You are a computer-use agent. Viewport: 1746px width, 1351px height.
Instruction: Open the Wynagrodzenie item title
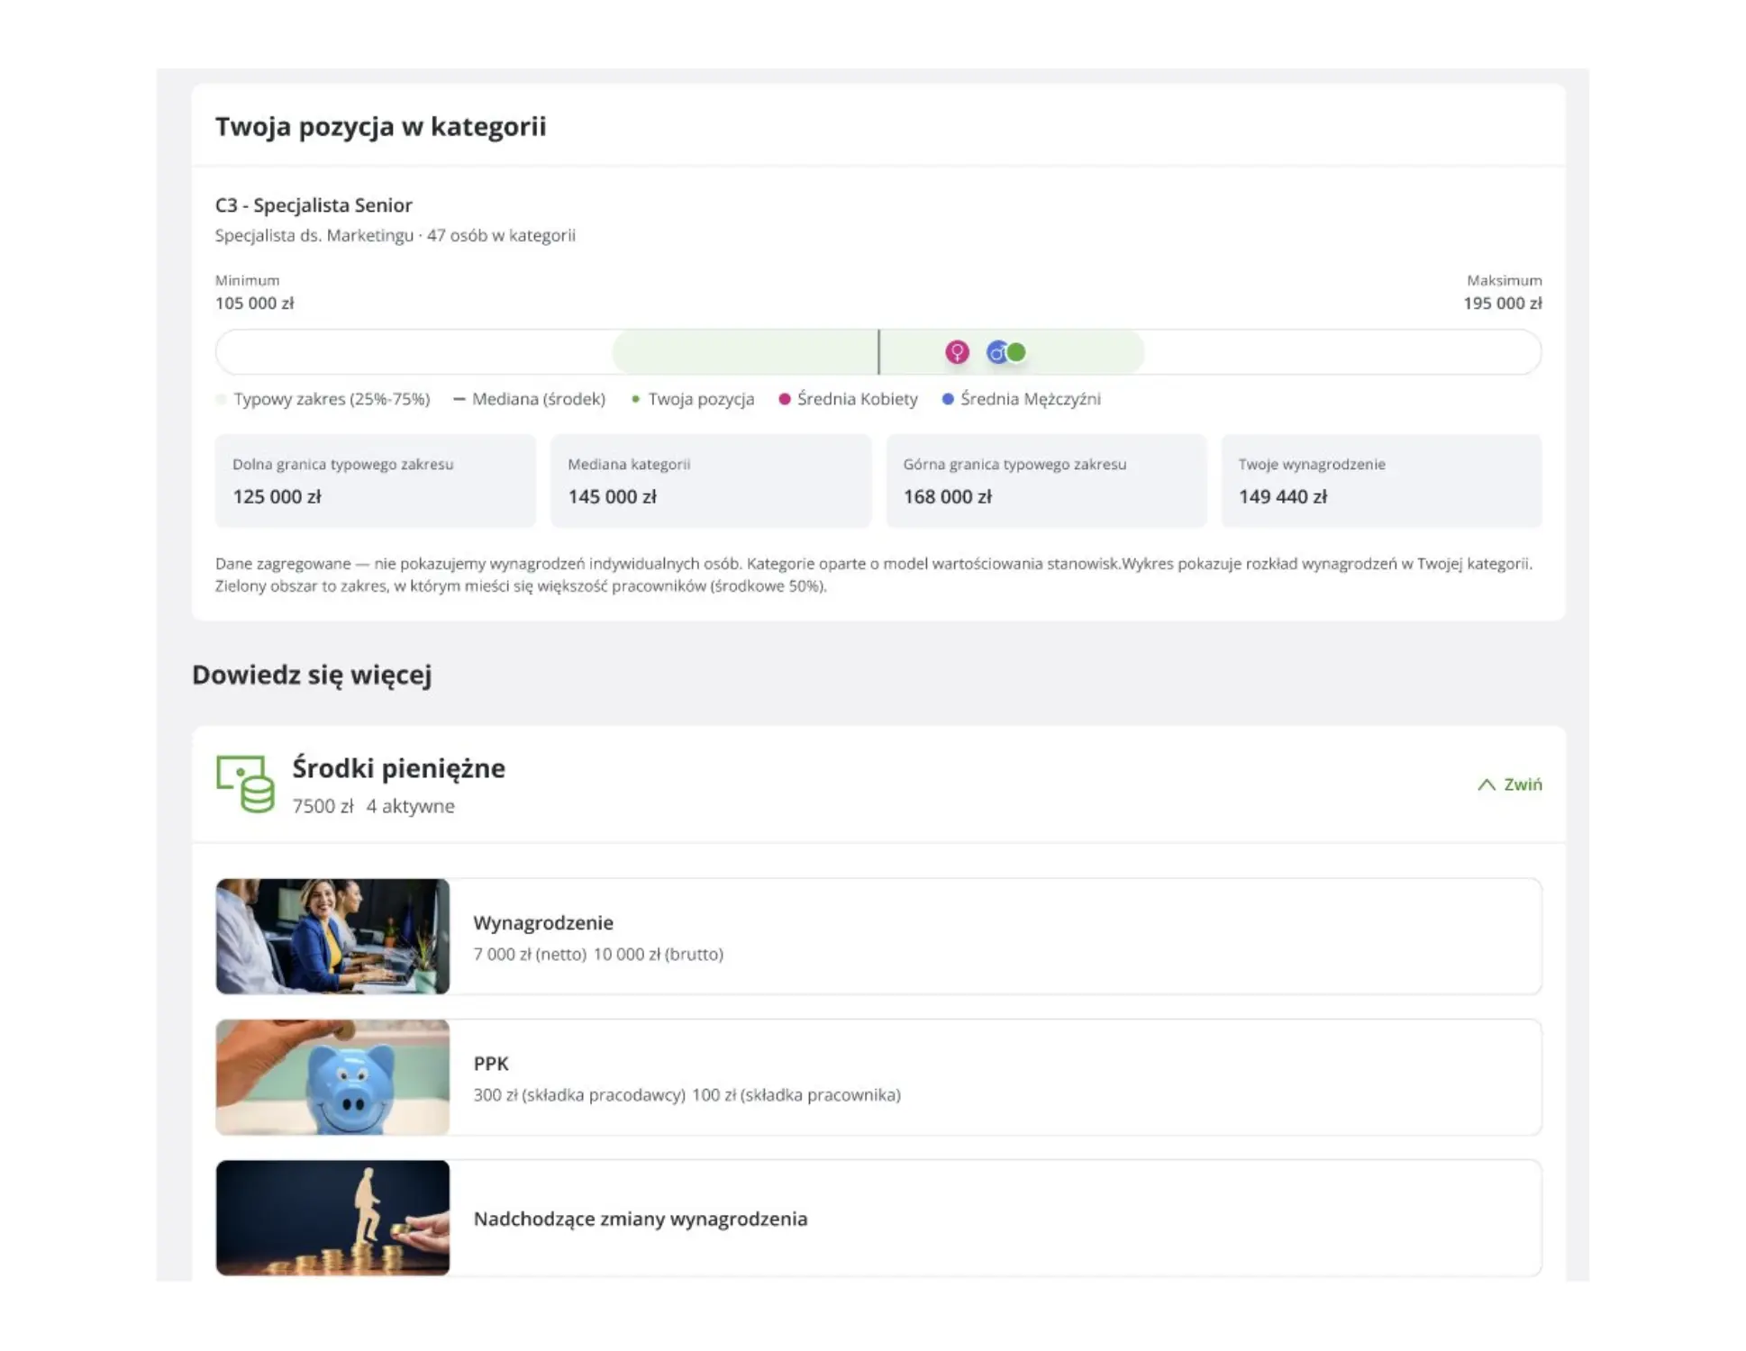(x=543, y=922)
